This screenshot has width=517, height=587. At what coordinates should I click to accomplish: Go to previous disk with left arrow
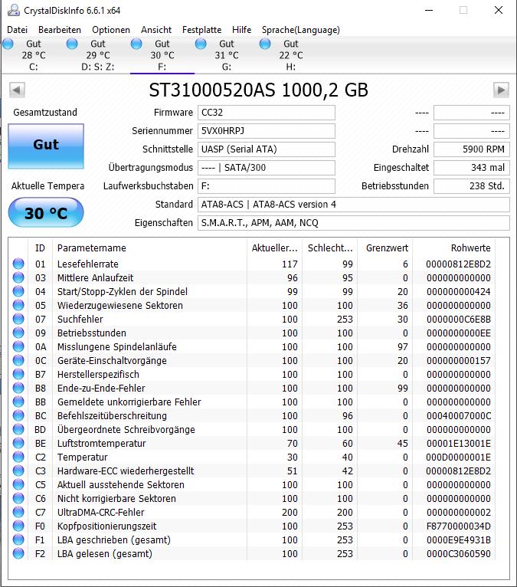coord(17,90)
